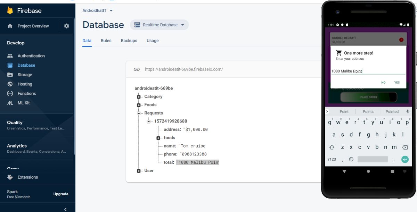
Task: Tap YES in the address dialog
Action: (397, 83)
